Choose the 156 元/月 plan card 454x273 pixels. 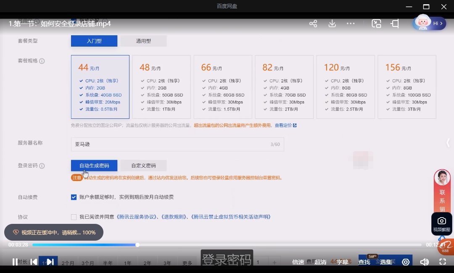[x=407, y=87]
